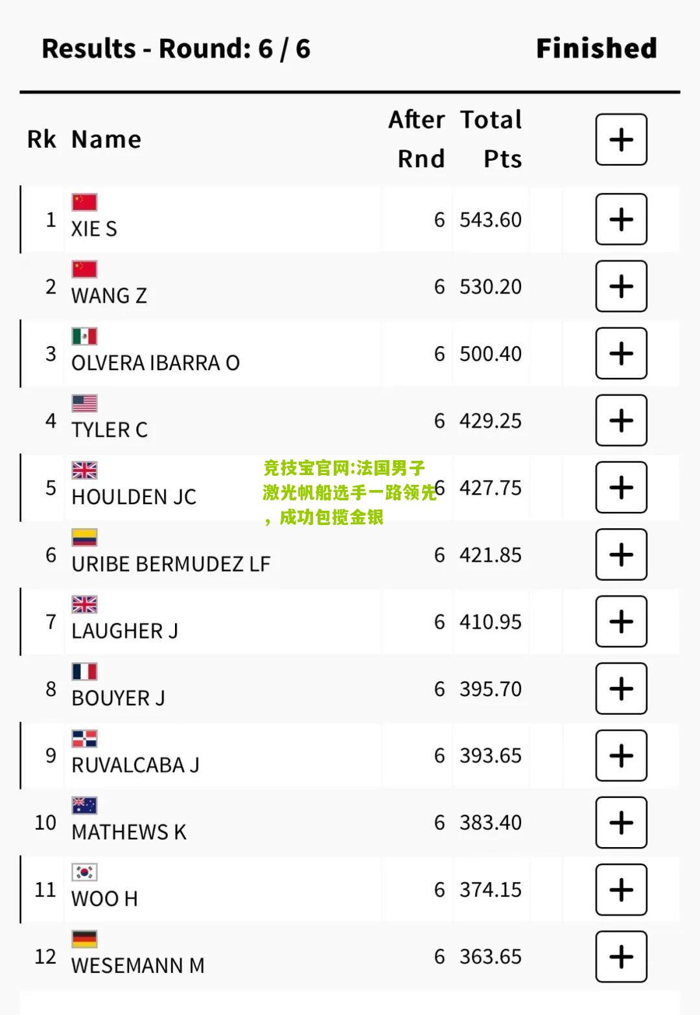The image size is (700, 1015).
Task: Expand BOUYER J row details
Action: pyautogui.click(x=621, y=688)
